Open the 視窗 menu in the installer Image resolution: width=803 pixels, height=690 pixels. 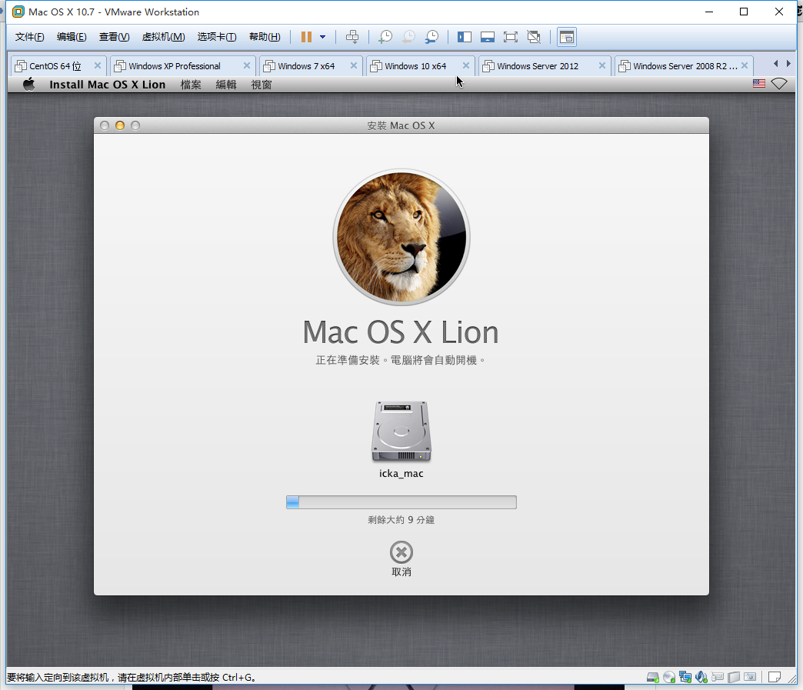[x=262, y=85]
